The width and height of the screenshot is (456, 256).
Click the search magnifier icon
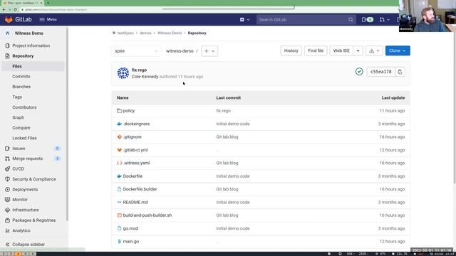351,20
